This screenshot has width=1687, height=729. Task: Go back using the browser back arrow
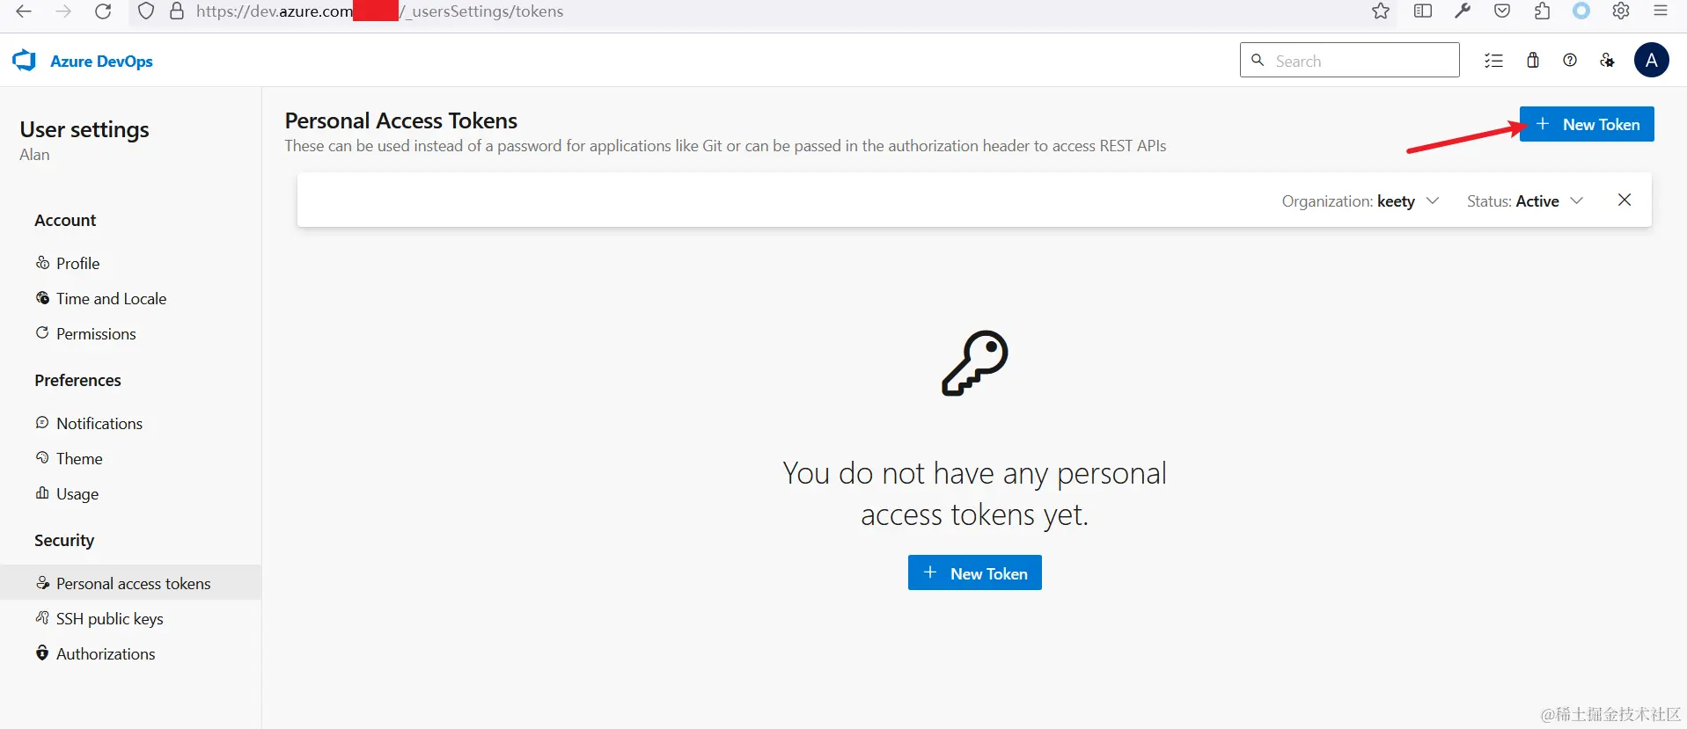(x=24, y=11)
